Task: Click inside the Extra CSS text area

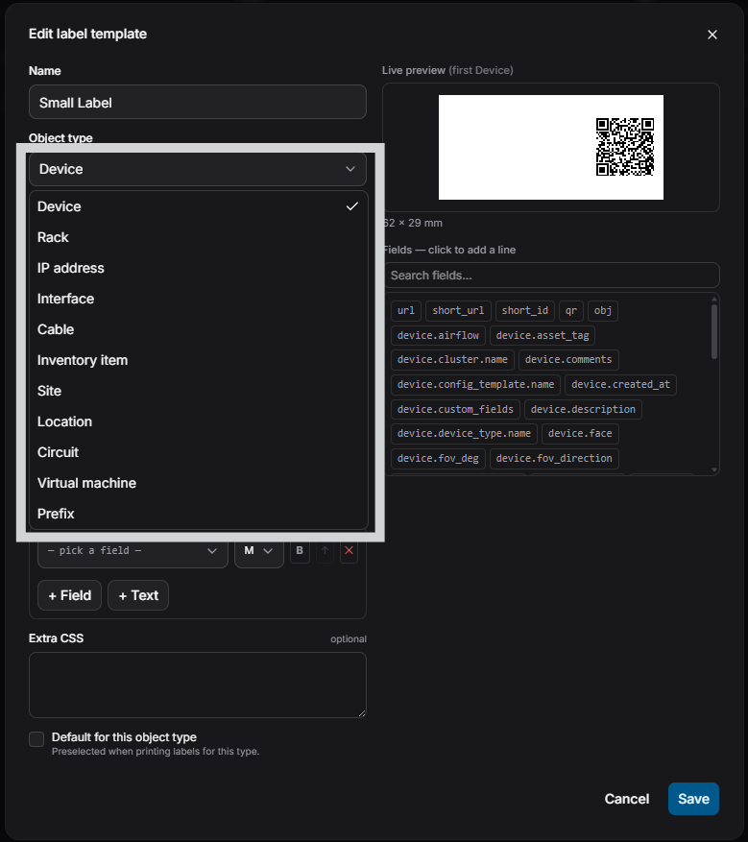Action: click(x=198, y=686)
